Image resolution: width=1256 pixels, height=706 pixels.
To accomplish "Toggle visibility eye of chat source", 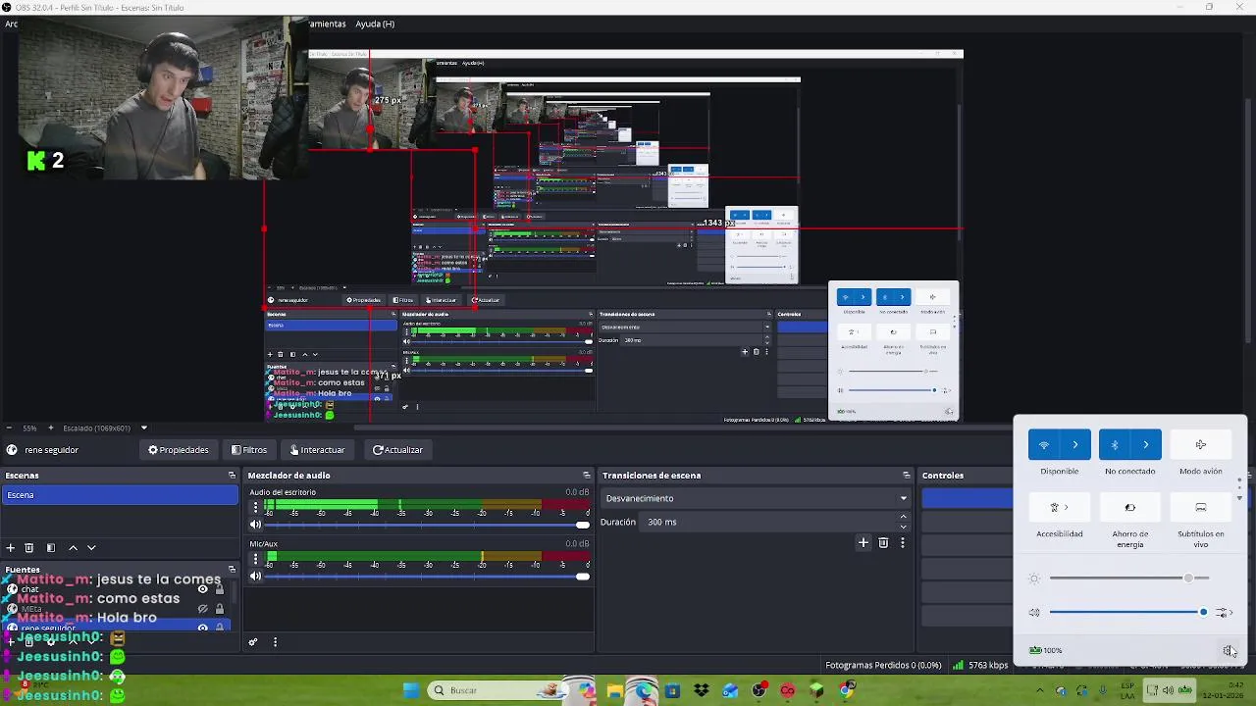I will click(x=203, y=589).
